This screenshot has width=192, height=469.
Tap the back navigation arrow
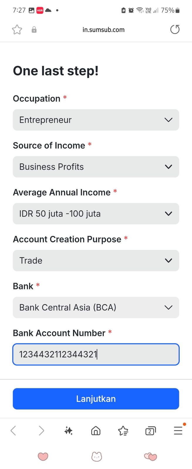pyautogui.click(x=13, y=431)
